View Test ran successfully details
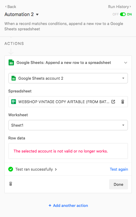 36,169
